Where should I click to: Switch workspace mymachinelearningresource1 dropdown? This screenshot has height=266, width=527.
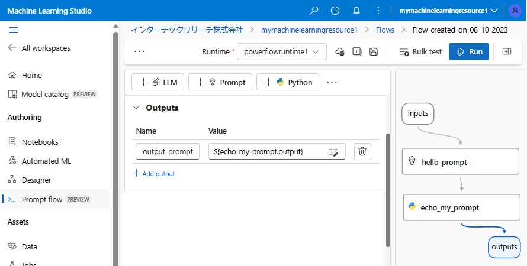click(x=448, y=11)
